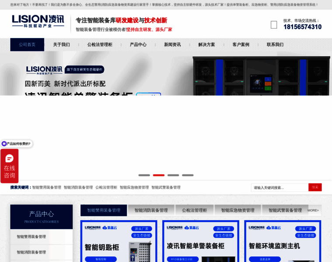This screenshot has width=332, height=262.
Task: Open the 在线咨询 online consultation panel
Action: coord(9,171)
